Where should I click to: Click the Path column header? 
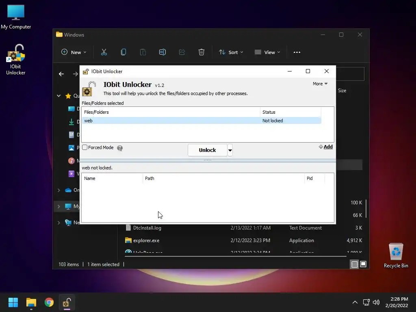[223, 178]
